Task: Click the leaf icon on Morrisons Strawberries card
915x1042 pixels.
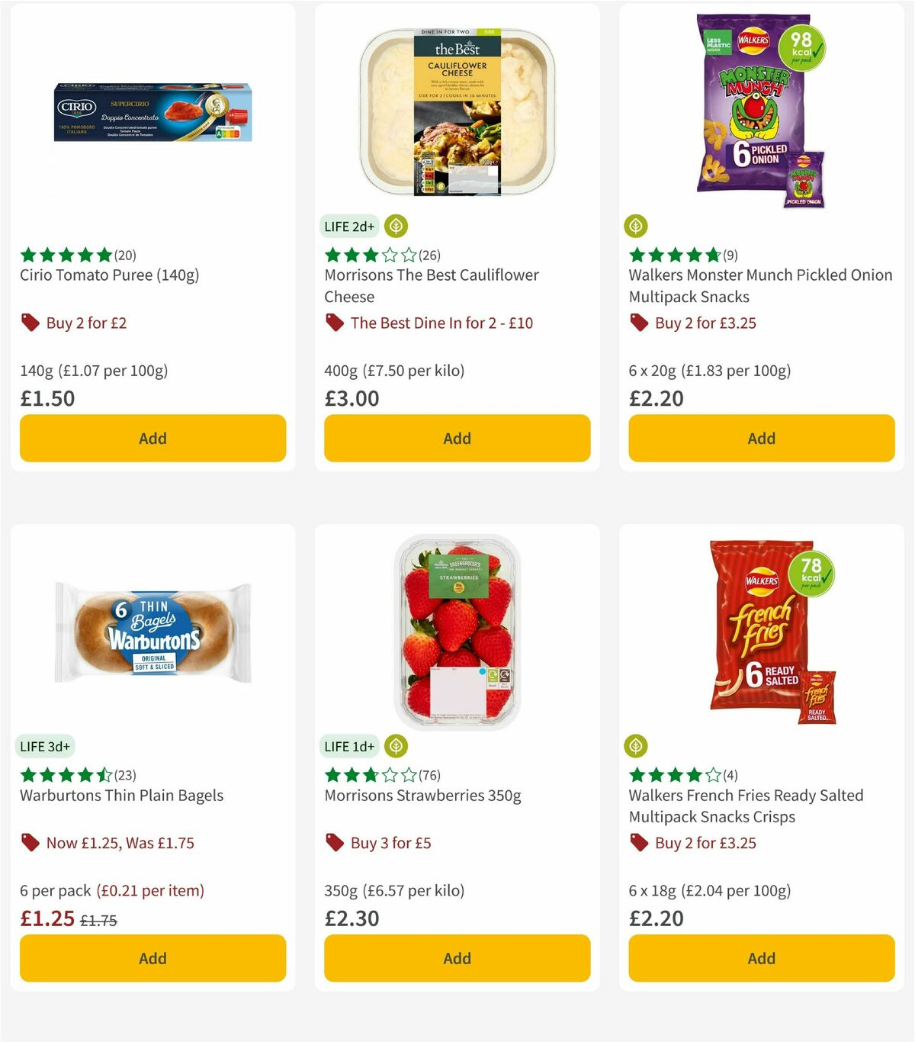Action: pyautogui.click(x=395, y=746)
